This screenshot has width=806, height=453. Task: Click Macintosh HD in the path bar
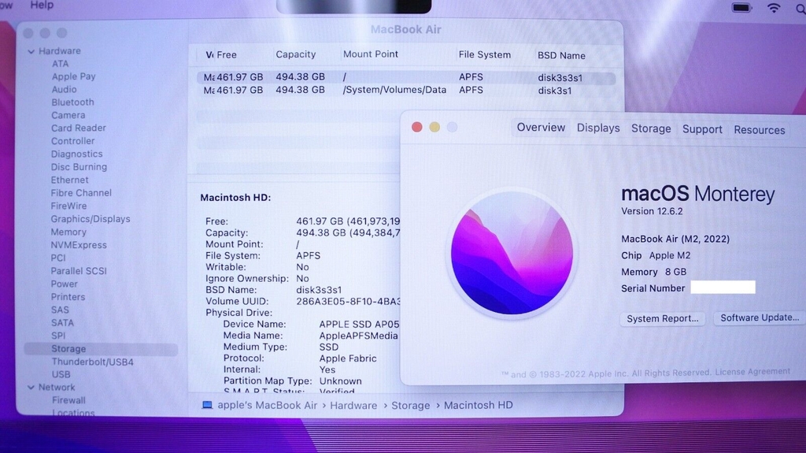[479, 405]
